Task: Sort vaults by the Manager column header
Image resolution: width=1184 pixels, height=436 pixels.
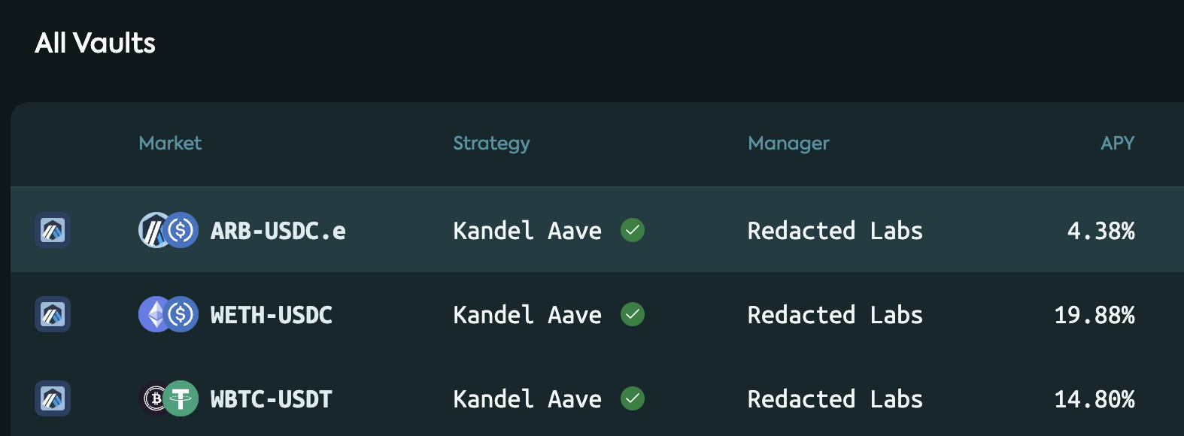Action: point(788,144)
